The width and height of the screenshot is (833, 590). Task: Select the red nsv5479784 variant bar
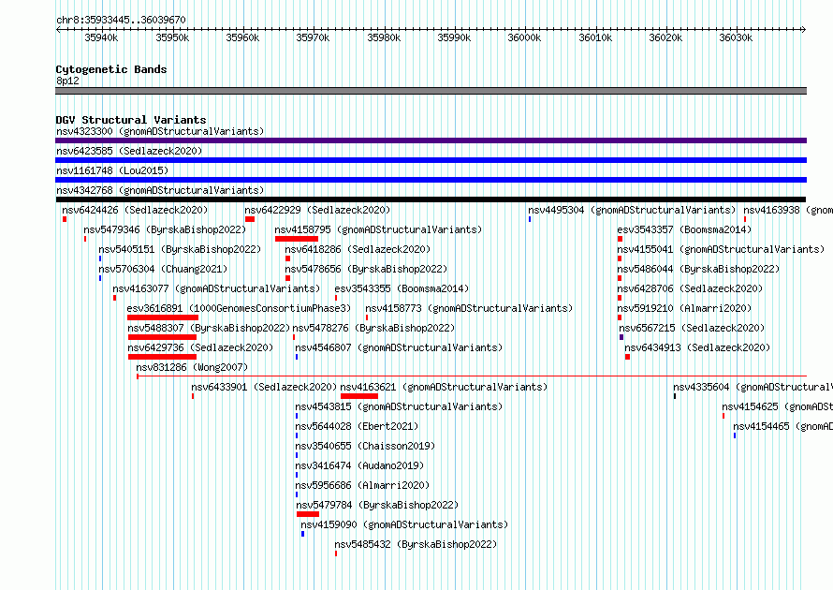pos(308,514)
